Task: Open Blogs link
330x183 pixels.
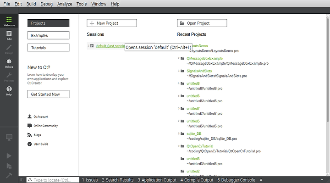Action: tap(37, 135)
